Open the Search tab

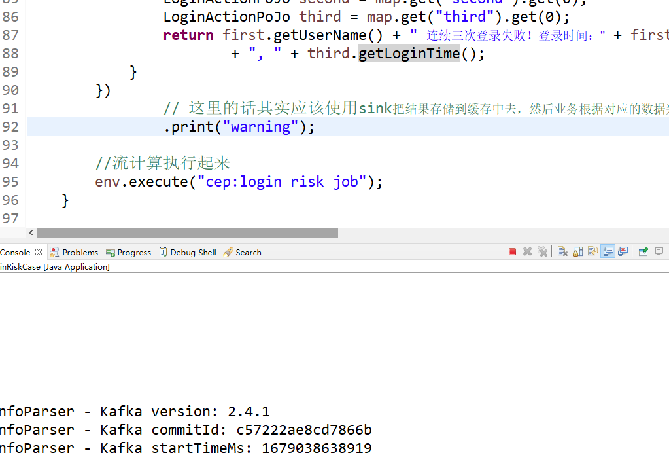243,252
